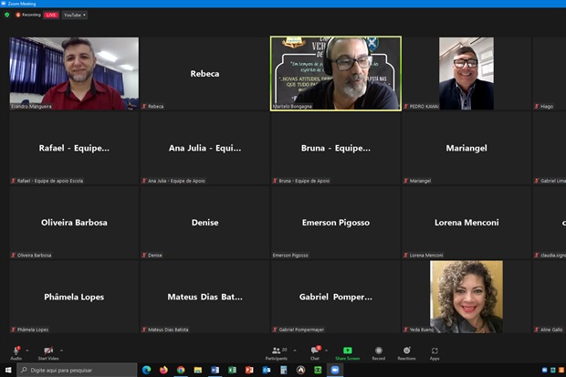Click the Zoom icon in the taskbar

pyautogui.click(x=335, y=370)
